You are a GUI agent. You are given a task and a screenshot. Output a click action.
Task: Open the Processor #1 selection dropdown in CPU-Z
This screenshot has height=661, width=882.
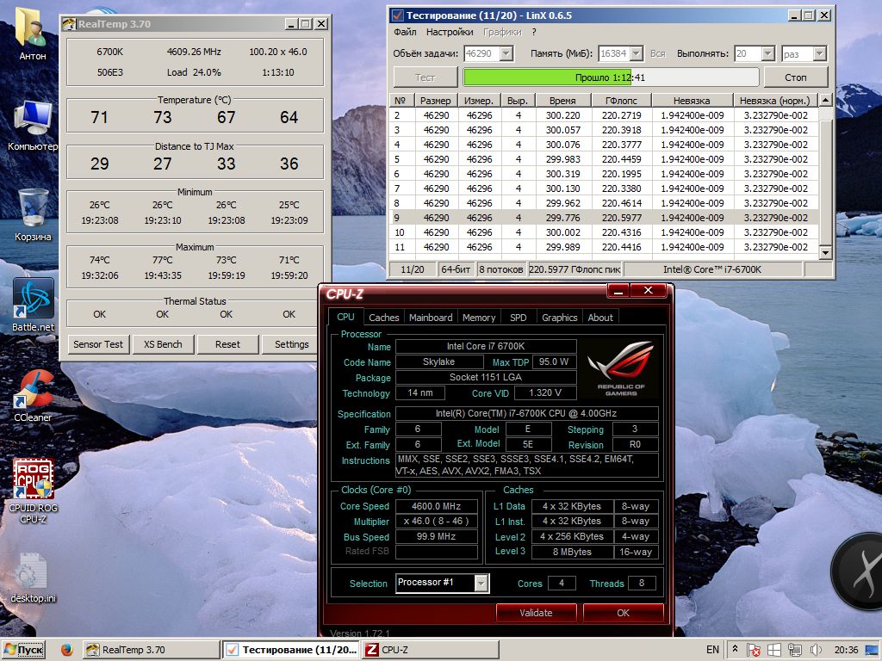481,584
